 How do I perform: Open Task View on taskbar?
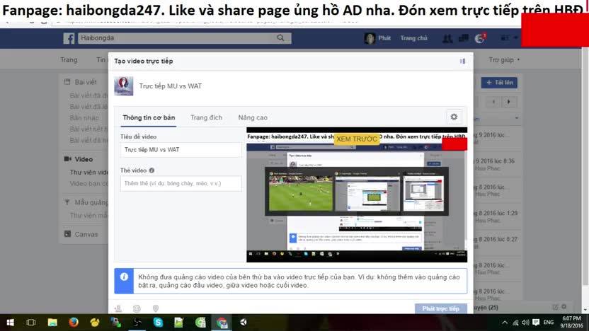point(31,323)
